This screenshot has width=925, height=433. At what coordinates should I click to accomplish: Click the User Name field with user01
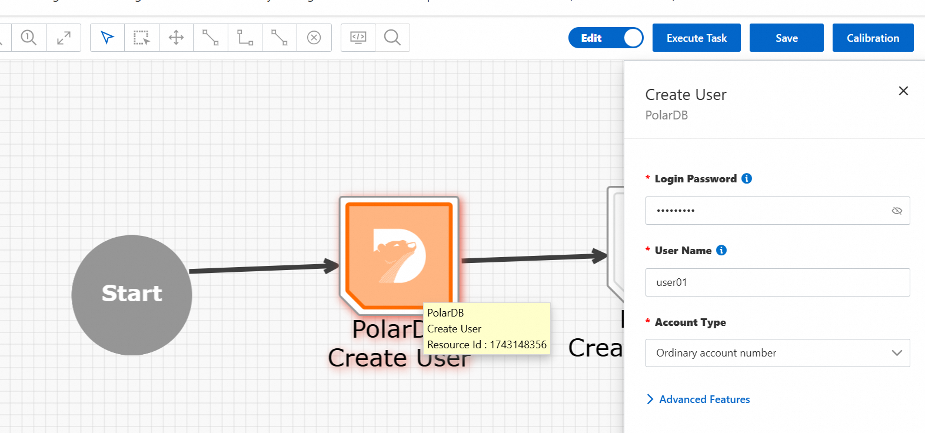click(x=777, y=282)
